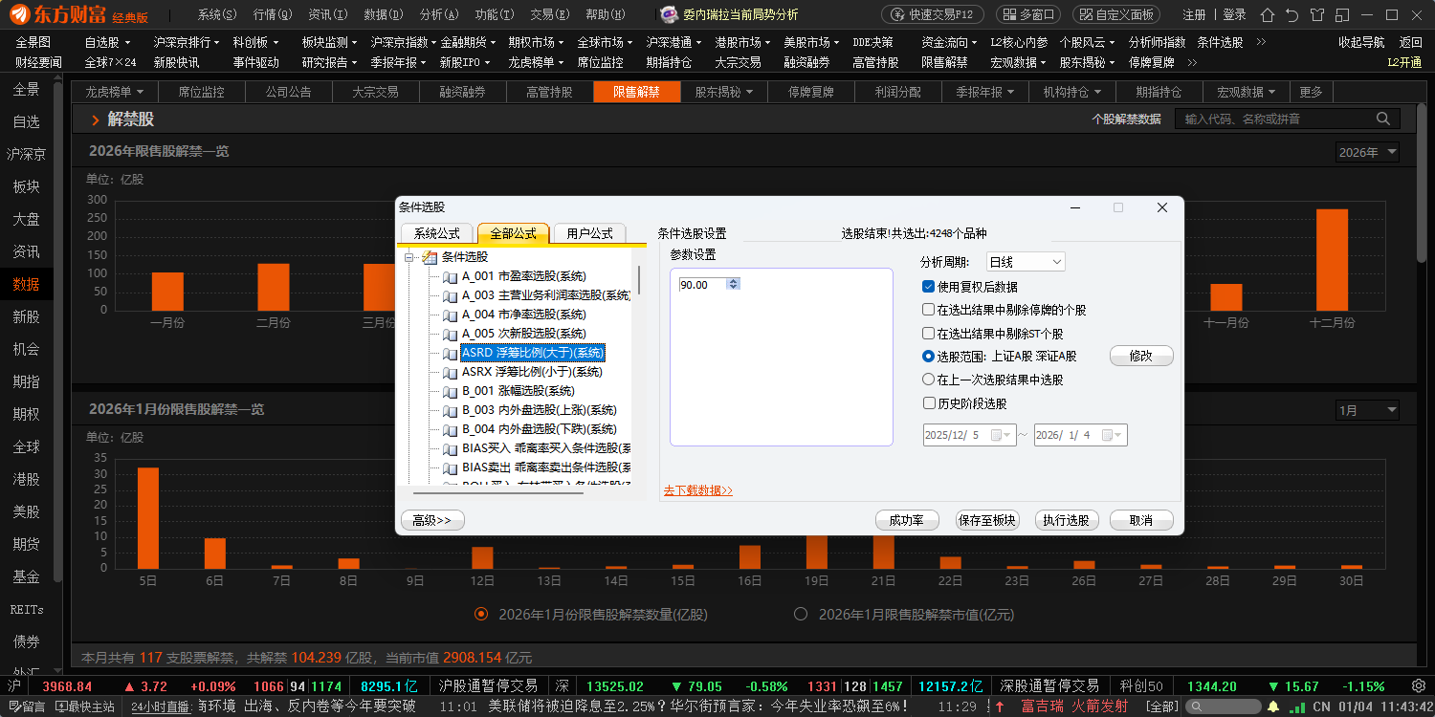Toggle 使用复权后数据 checkbox
The height and width of the screenshot is (717, 1435).
tap(928, 287)
